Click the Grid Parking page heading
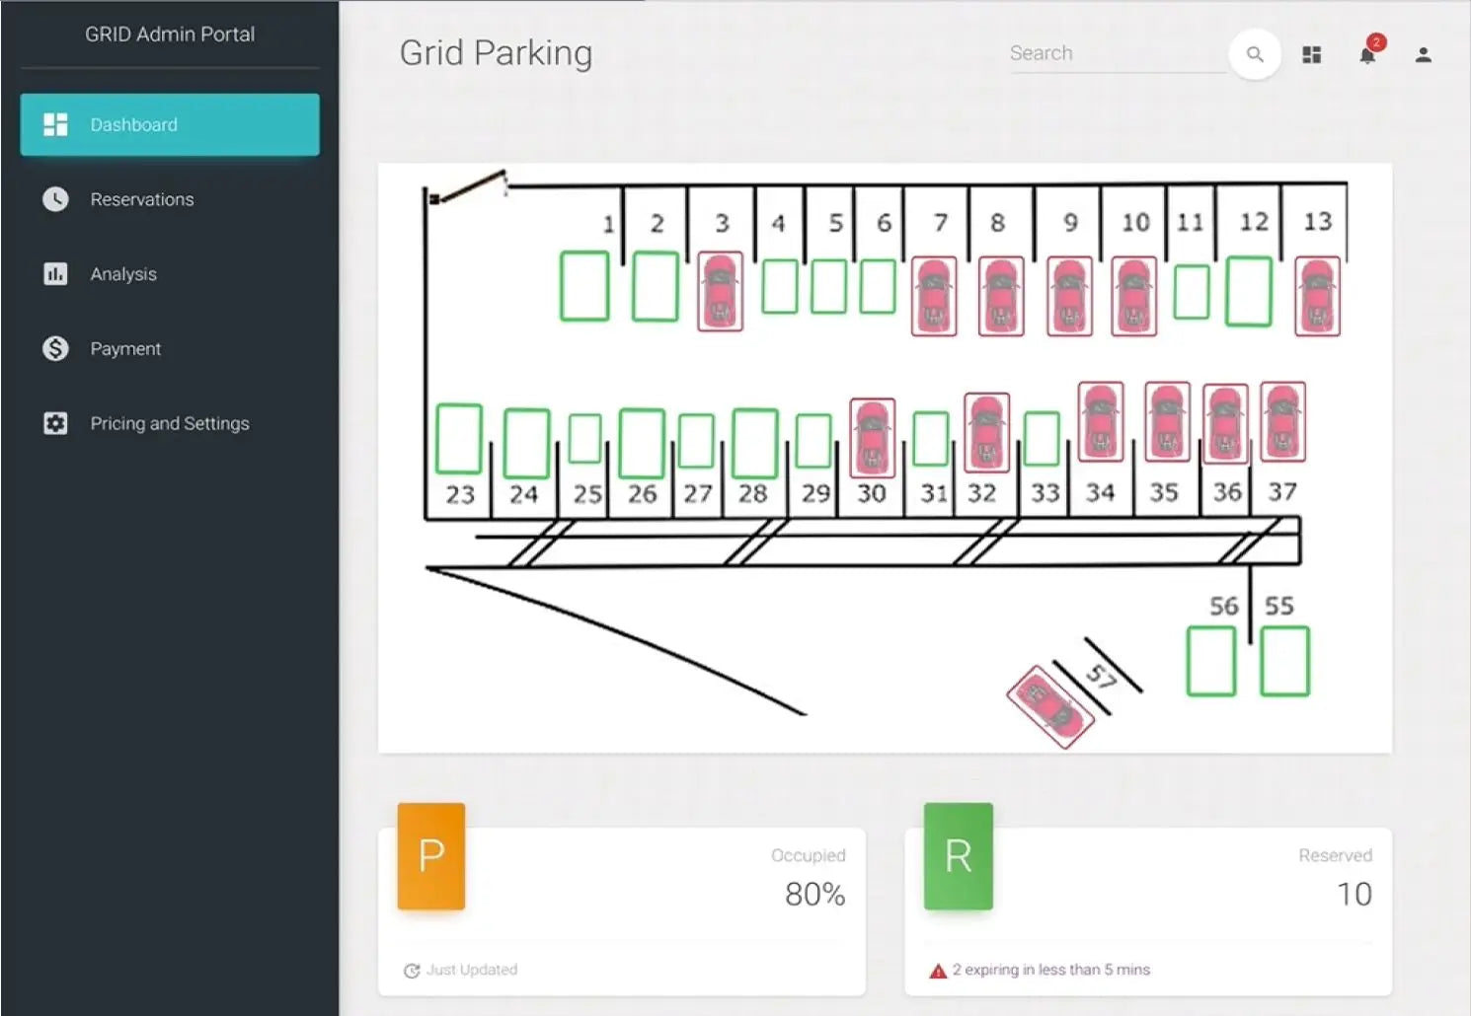The height and width of the screenshot is (1016, 1471). point(496,53)
